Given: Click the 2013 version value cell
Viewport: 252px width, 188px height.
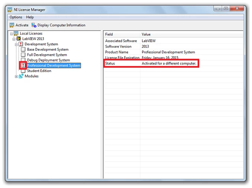Looking at the screenshot, I should click(x=145, y=46).
